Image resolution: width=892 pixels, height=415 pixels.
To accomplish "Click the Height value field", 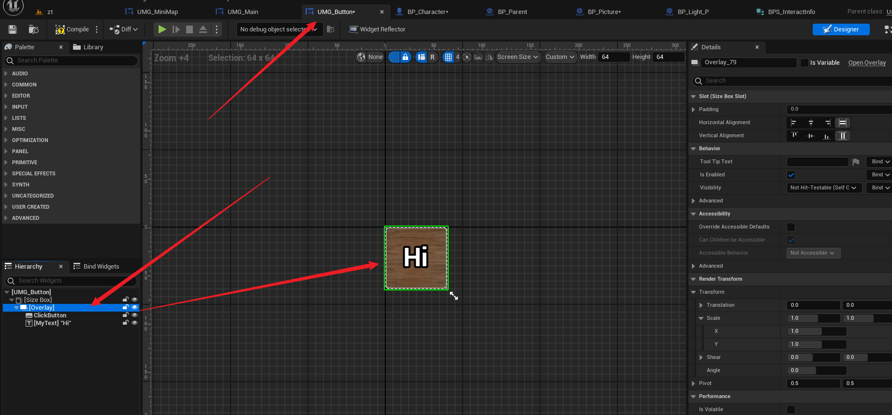I will coord(669,57).
